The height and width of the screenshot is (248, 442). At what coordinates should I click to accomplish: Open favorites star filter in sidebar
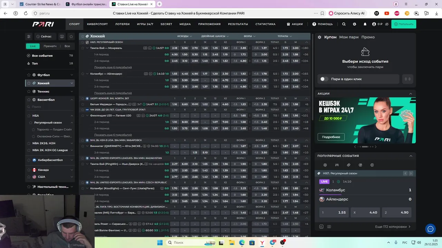coord(71,37)
